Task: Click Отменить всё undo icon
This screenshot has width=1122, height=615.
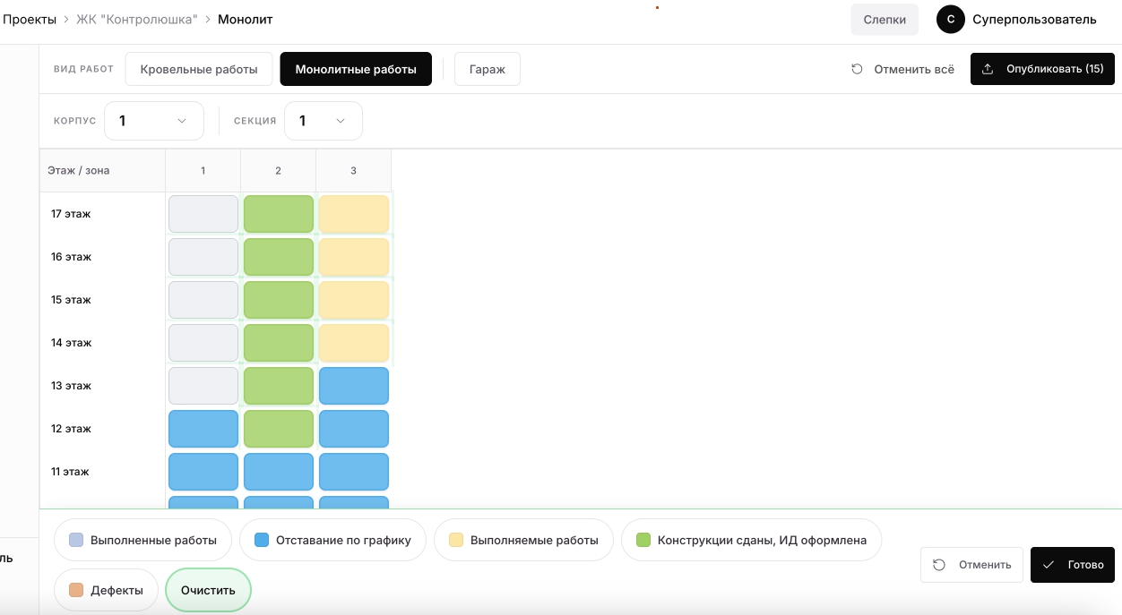Action: coord(858,69)
